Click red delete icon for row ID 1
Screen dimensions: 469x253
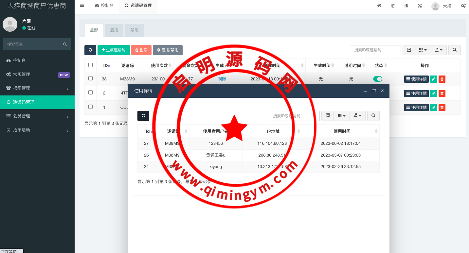click(442, 108)
